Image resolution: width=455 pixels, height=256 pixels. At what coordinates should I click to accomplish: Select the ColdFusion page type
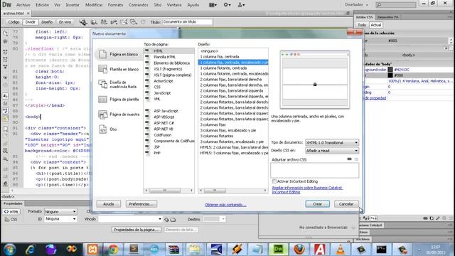pos(163,135)
